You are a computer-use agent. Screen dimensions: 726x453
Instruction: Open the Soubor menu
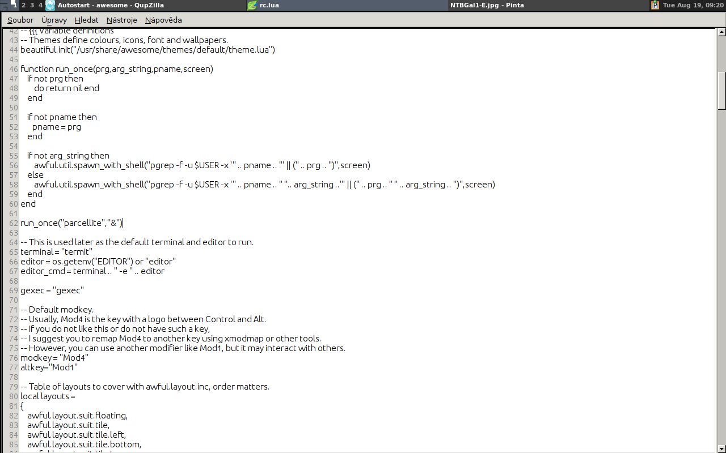tap(20, 20)
